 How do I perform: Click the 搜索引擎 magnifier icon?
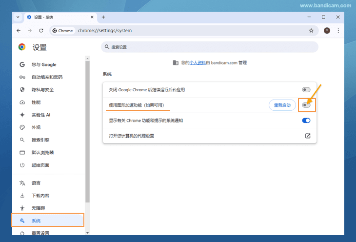pos(22,140)
